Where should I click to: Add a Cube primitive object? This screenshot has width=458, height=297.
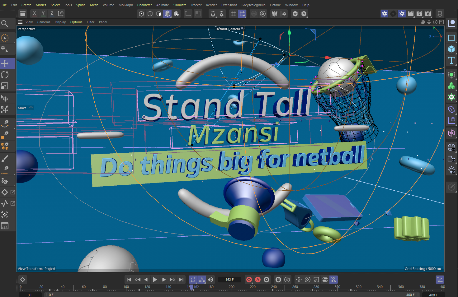(x=451, y=49)
